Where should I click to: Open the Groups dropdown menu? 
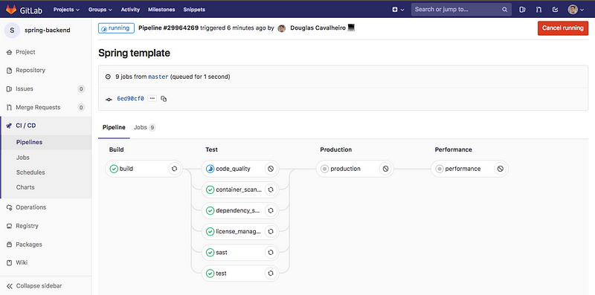[100, 10]
